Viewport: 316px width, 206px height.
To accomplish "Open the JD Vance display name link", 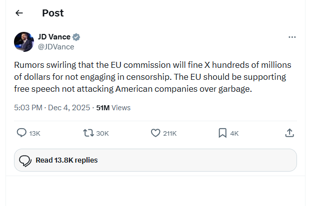I will pyautogui.click(x=54, y=37).
